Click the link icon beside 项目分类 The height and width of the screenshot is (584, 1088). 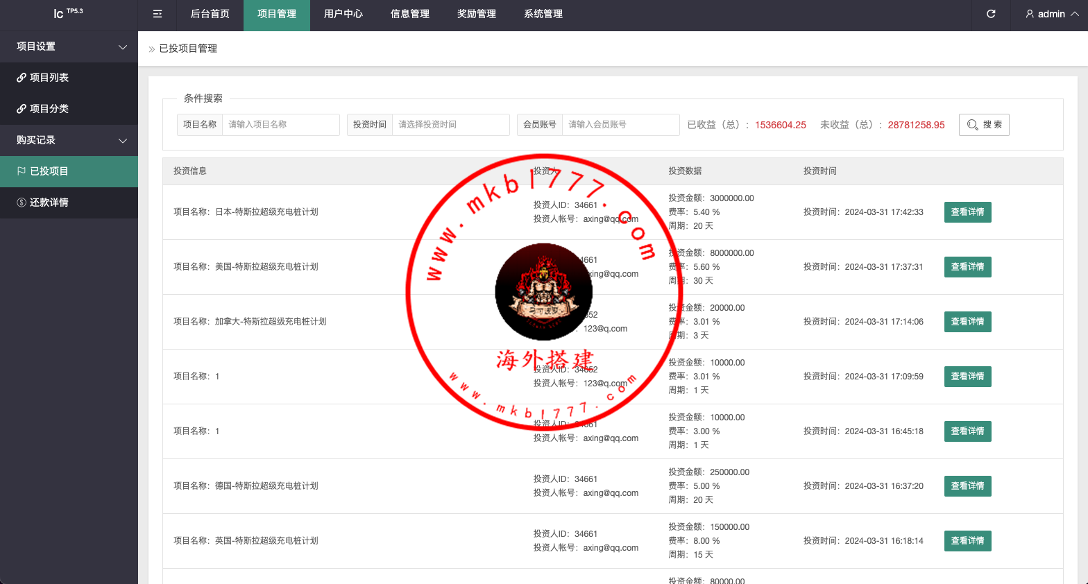coord(22,109)
